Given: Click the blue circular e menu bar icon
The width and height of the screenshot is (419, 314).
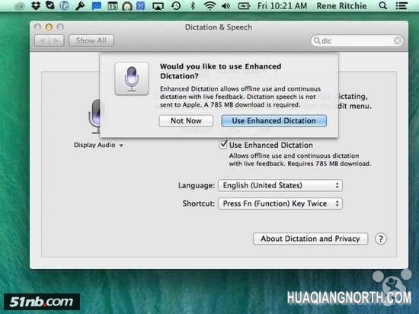Looking at the screenshot, I should tap(64, 5).
